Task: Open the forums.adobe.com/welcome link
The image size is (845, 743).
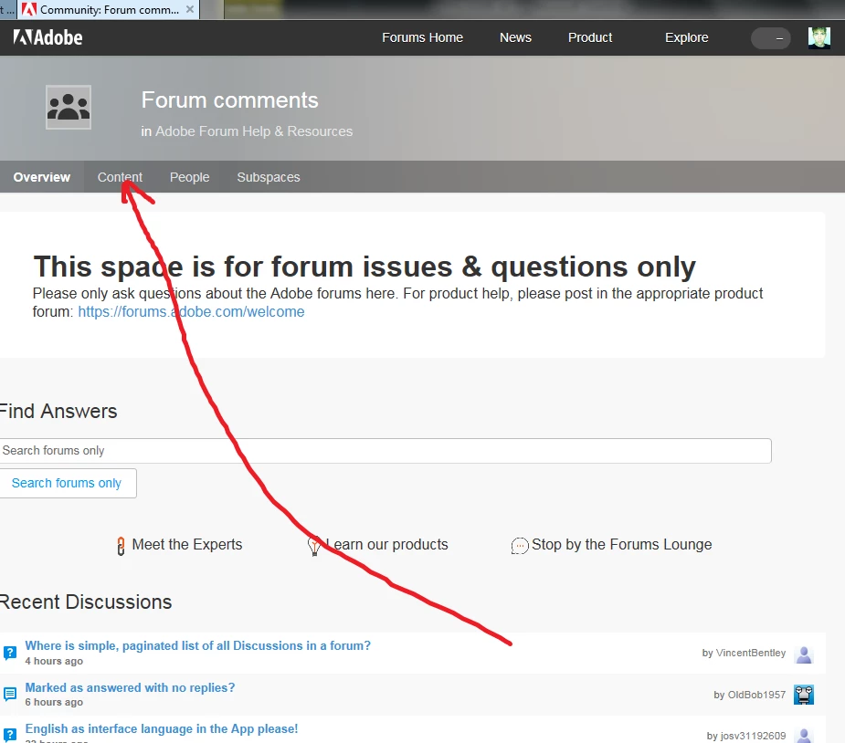Action: click(x=191, y=312)
